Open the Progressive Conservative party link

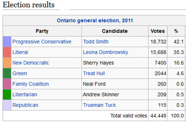click(42, 42)
